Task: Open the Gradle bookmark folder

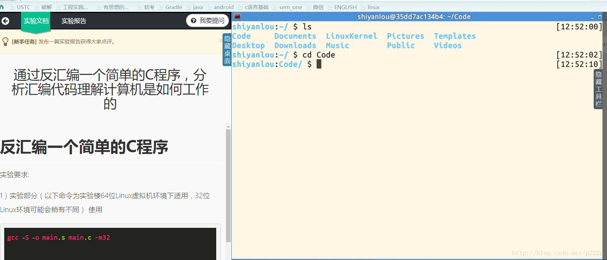Action: 170,7
